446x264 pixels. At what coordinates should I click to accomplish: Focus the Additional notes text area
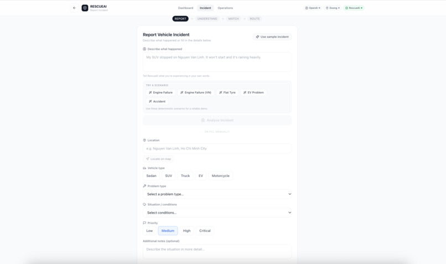(x=217, y=251)
